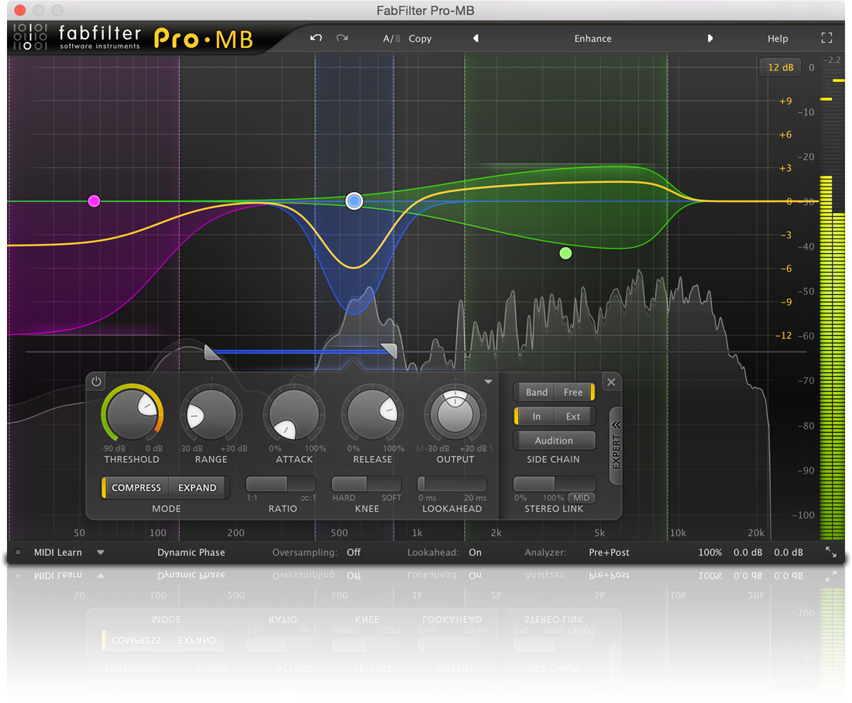Open the output options dropdown triangle

click(x=488, y=381)
